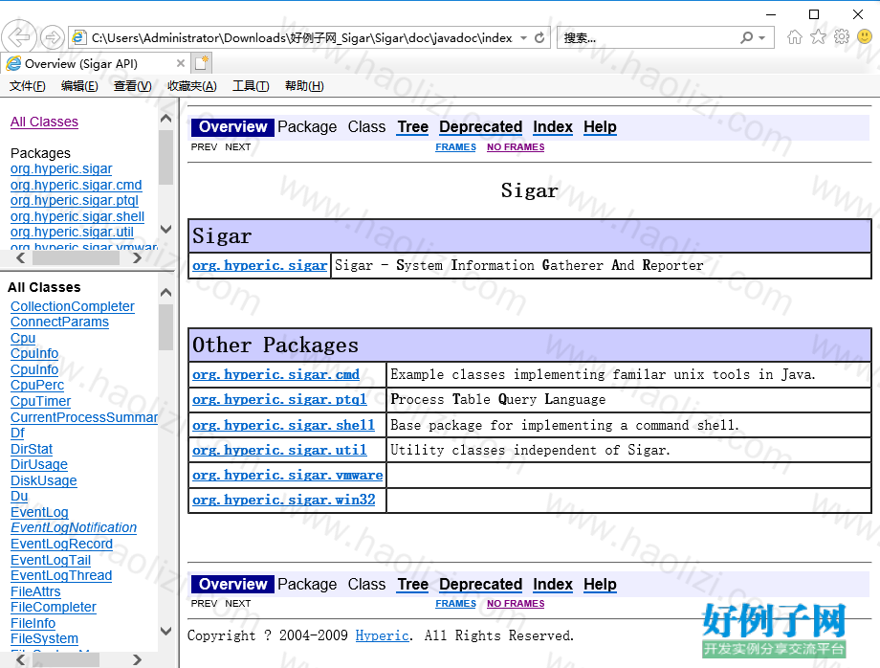Open the 工具(T) menu

(251, 86)
